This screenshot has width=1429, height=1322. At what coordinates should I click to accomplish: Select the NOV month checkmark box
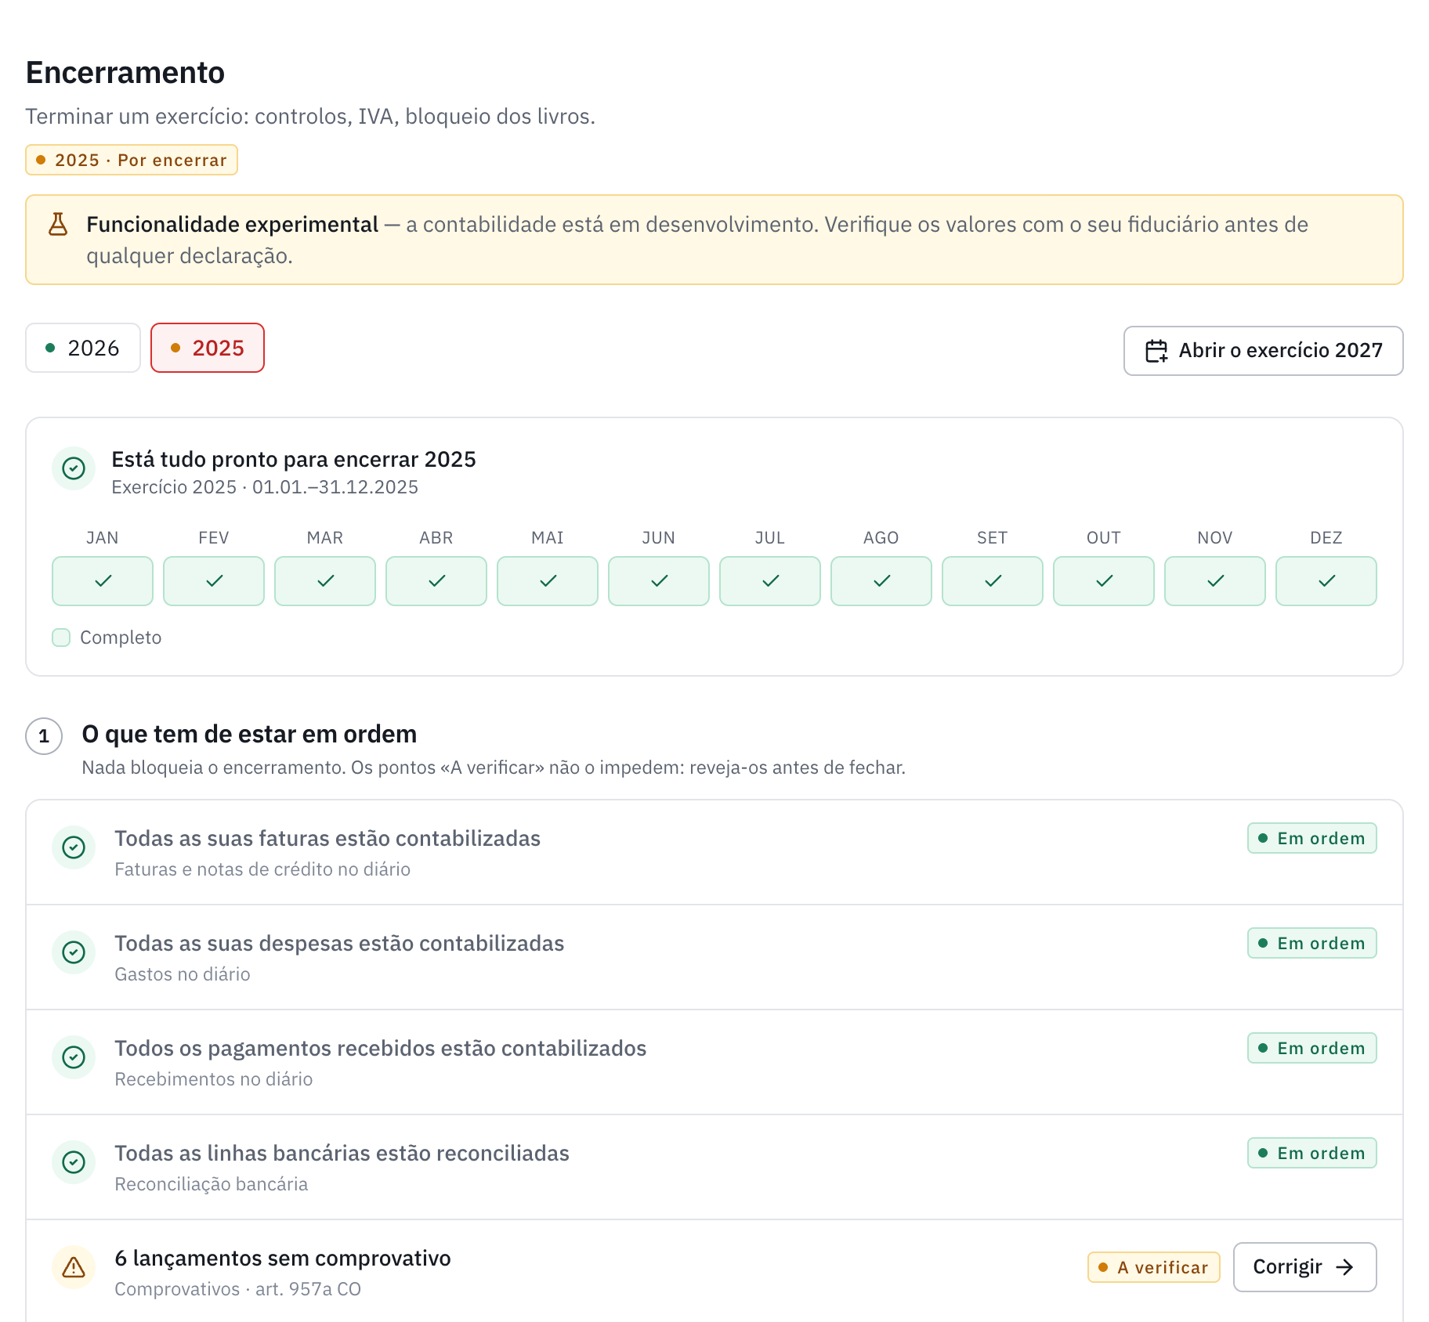point(1215,581)
